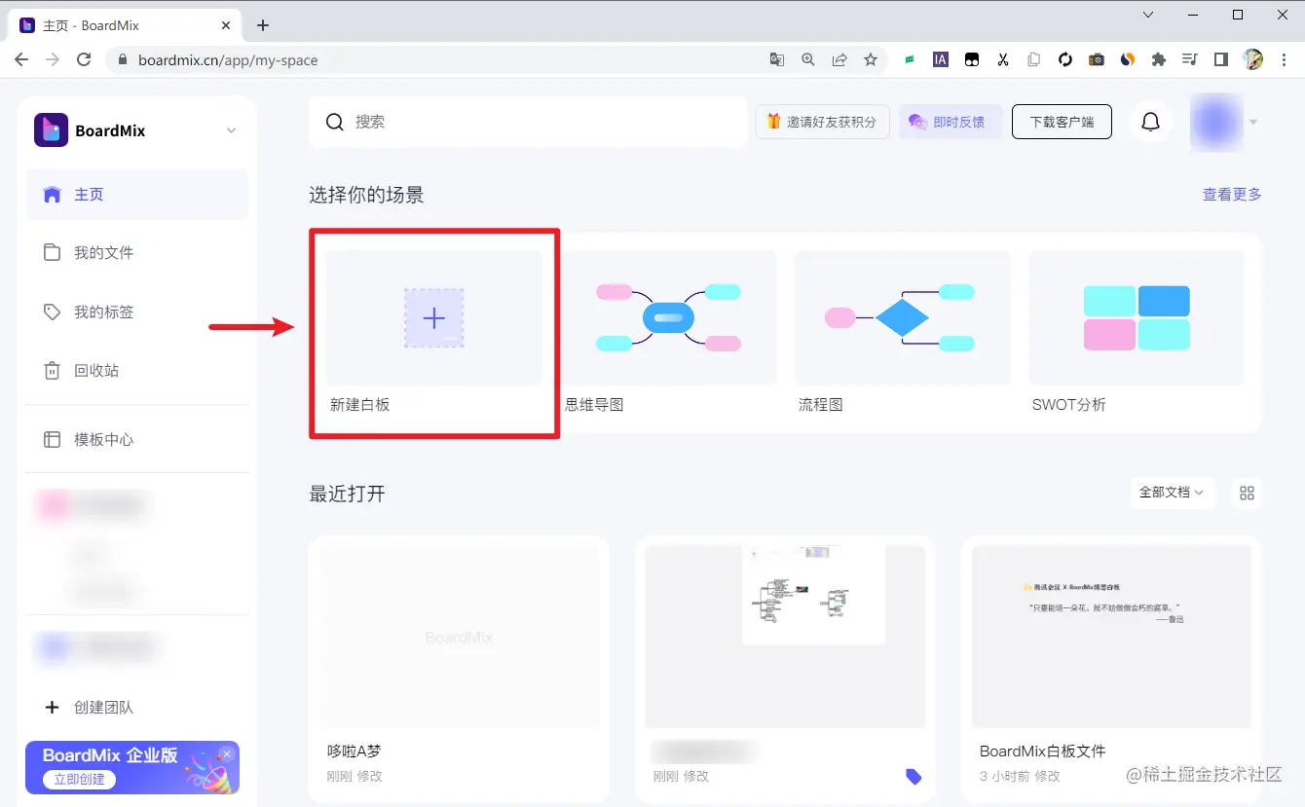Click the scissors extension icon
This screenshot has width=1305, height=807.
point(1002,59)
